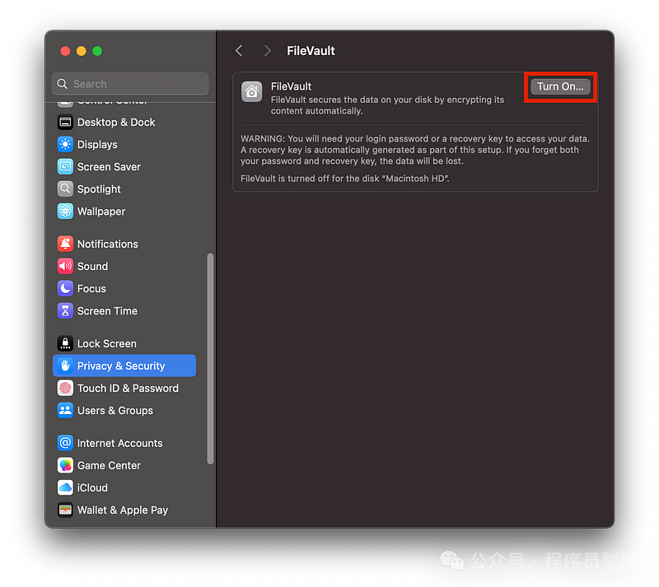Viewport: 659px width, 587px height.
Task: Select Wallet & Apple Pay icon
Action: pyautogui.click(x=65, y=510)
